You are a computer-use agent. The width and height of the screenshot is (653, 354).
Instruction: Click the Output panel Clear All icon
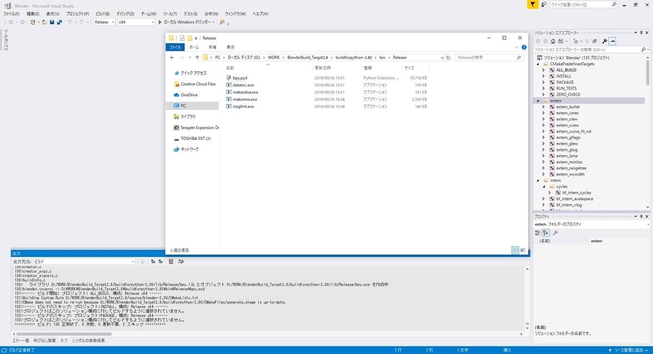171,261
